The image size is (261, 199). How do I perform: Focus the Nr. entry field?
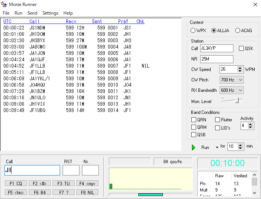pos(90,170)
